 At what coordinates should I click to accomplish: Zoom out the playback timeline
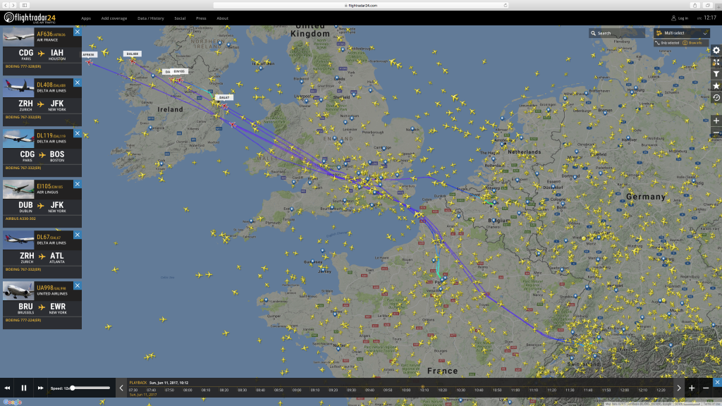(x=706, y=388)
